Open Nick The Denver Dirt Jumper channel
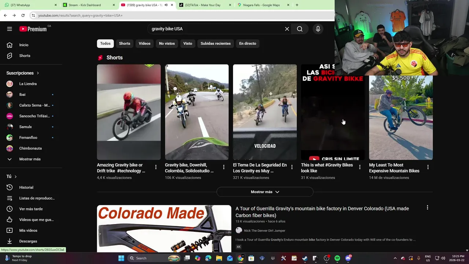The width and height of the screenshot is (469, 264). tap(265, 231)
